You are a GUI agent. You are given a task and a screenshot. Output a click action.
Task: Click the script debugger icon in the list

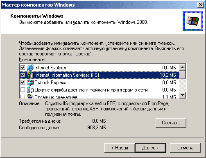pos(30,96)
